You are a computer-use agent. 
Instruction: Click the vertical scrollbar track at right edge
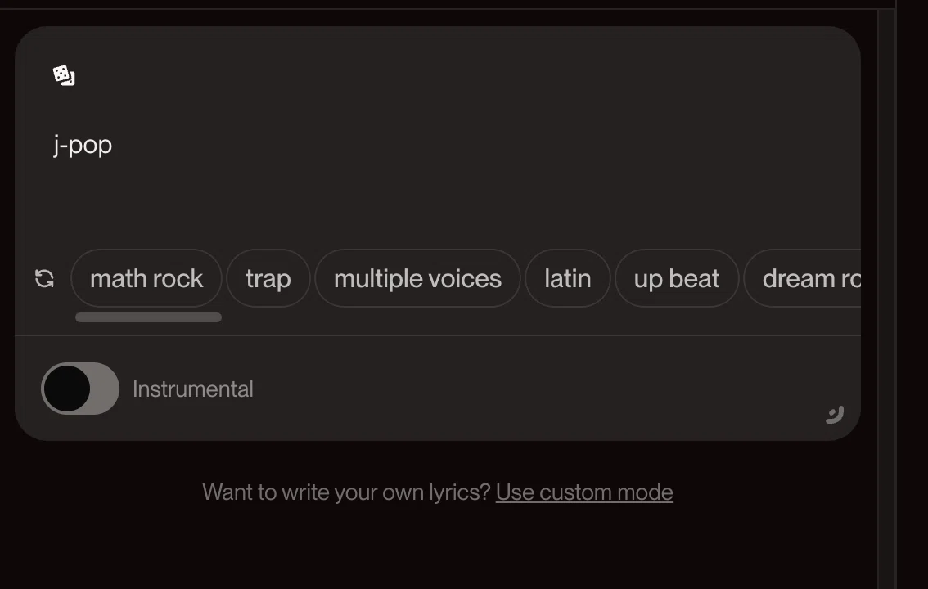tap(886, 295)
